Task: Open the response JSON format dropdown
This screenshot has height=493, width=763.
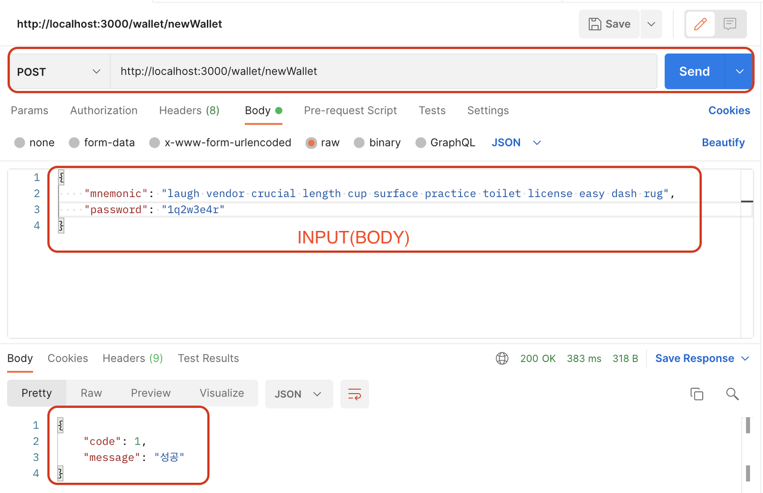Action: click(299, 394)
